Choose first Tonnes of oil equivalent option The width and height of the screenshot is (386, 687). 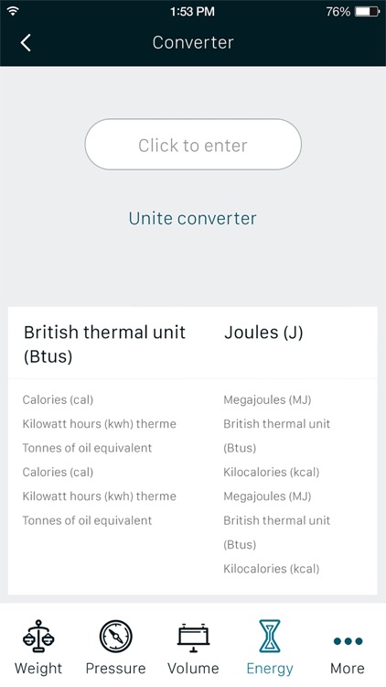(x=87, y=448)
